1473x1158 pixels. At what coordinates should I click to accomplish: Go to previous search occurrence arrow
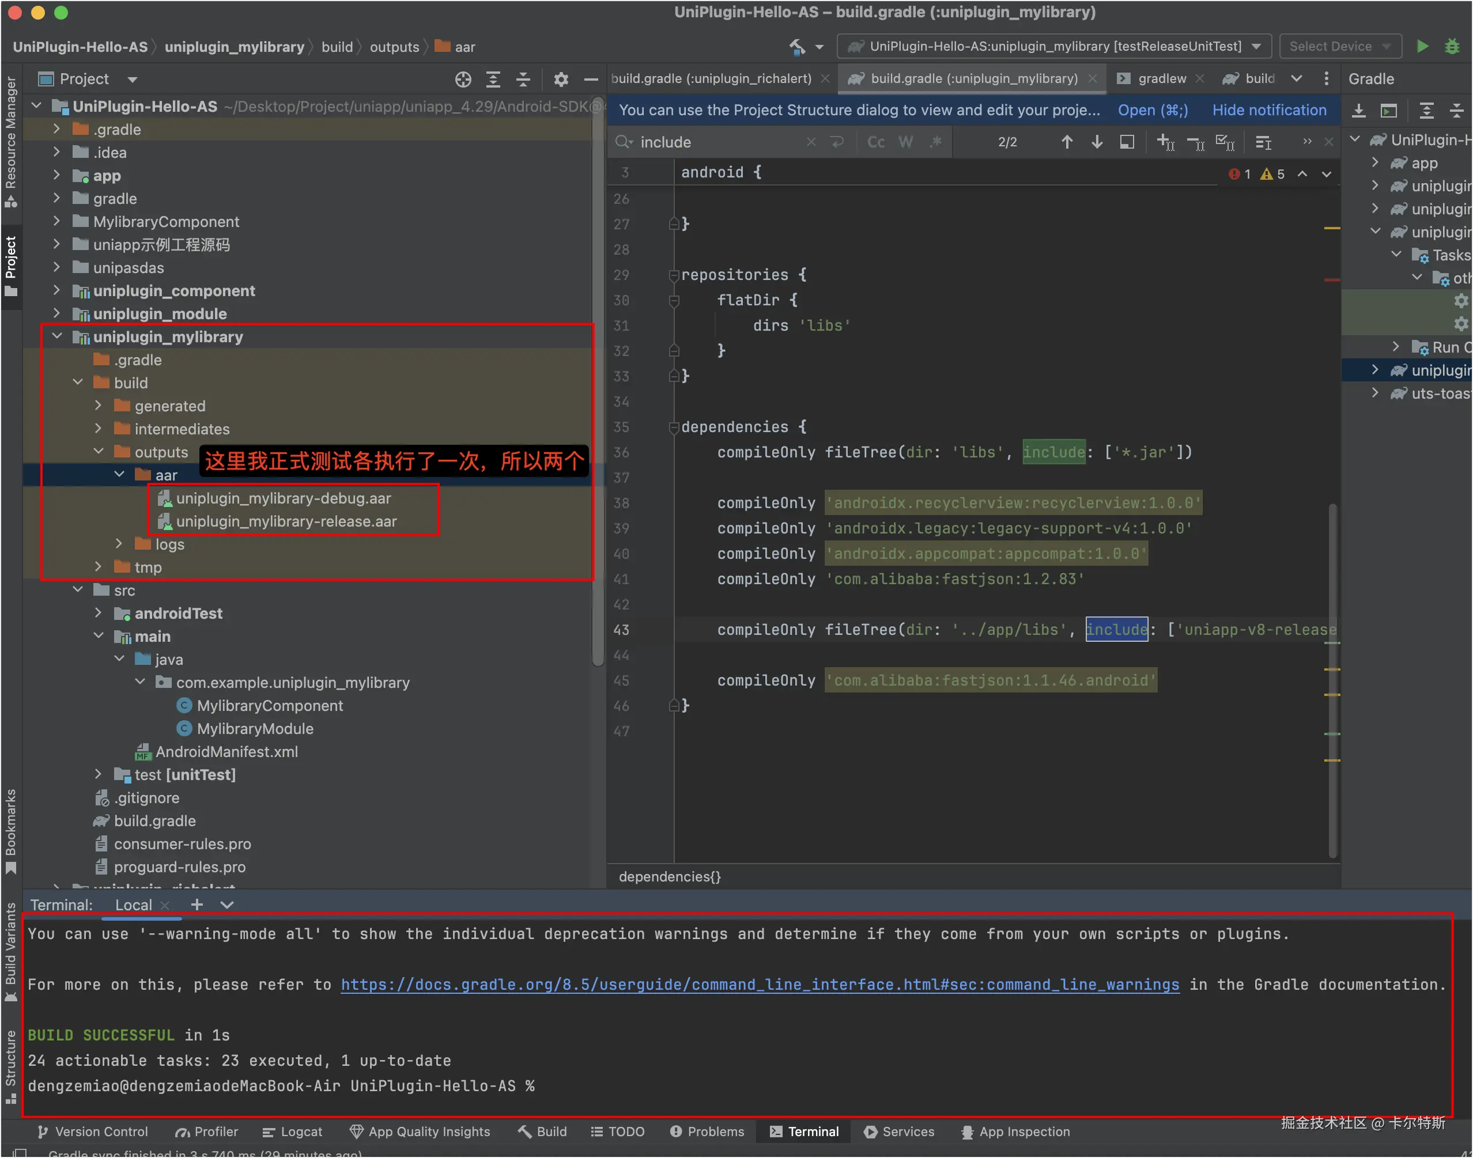pyautogui.click(x=1067, y=142)
